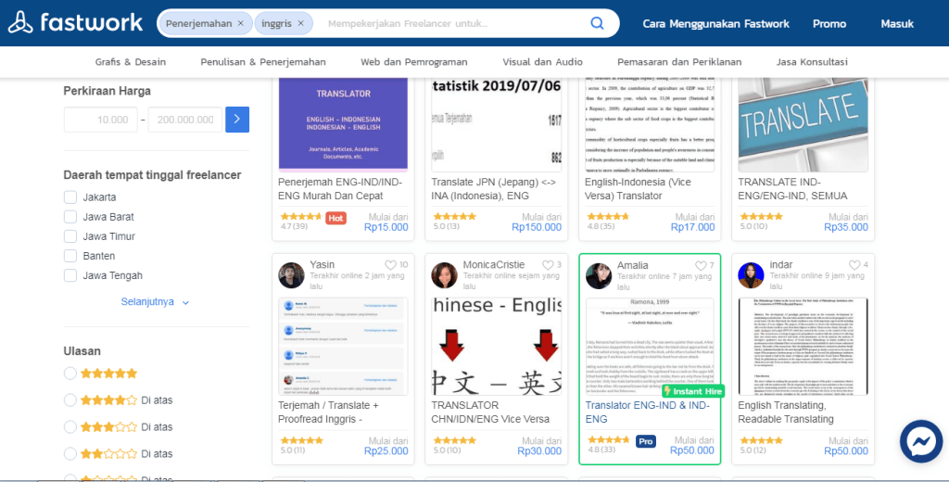Expand Selanjutnya to show more regions

pos(154,302)
